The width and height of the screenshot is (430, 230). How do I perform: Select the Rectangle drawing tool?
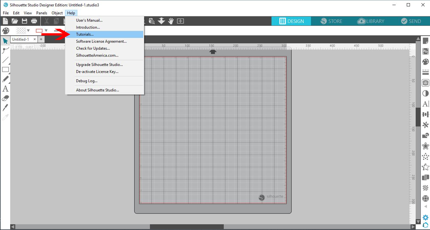[5, 69]
